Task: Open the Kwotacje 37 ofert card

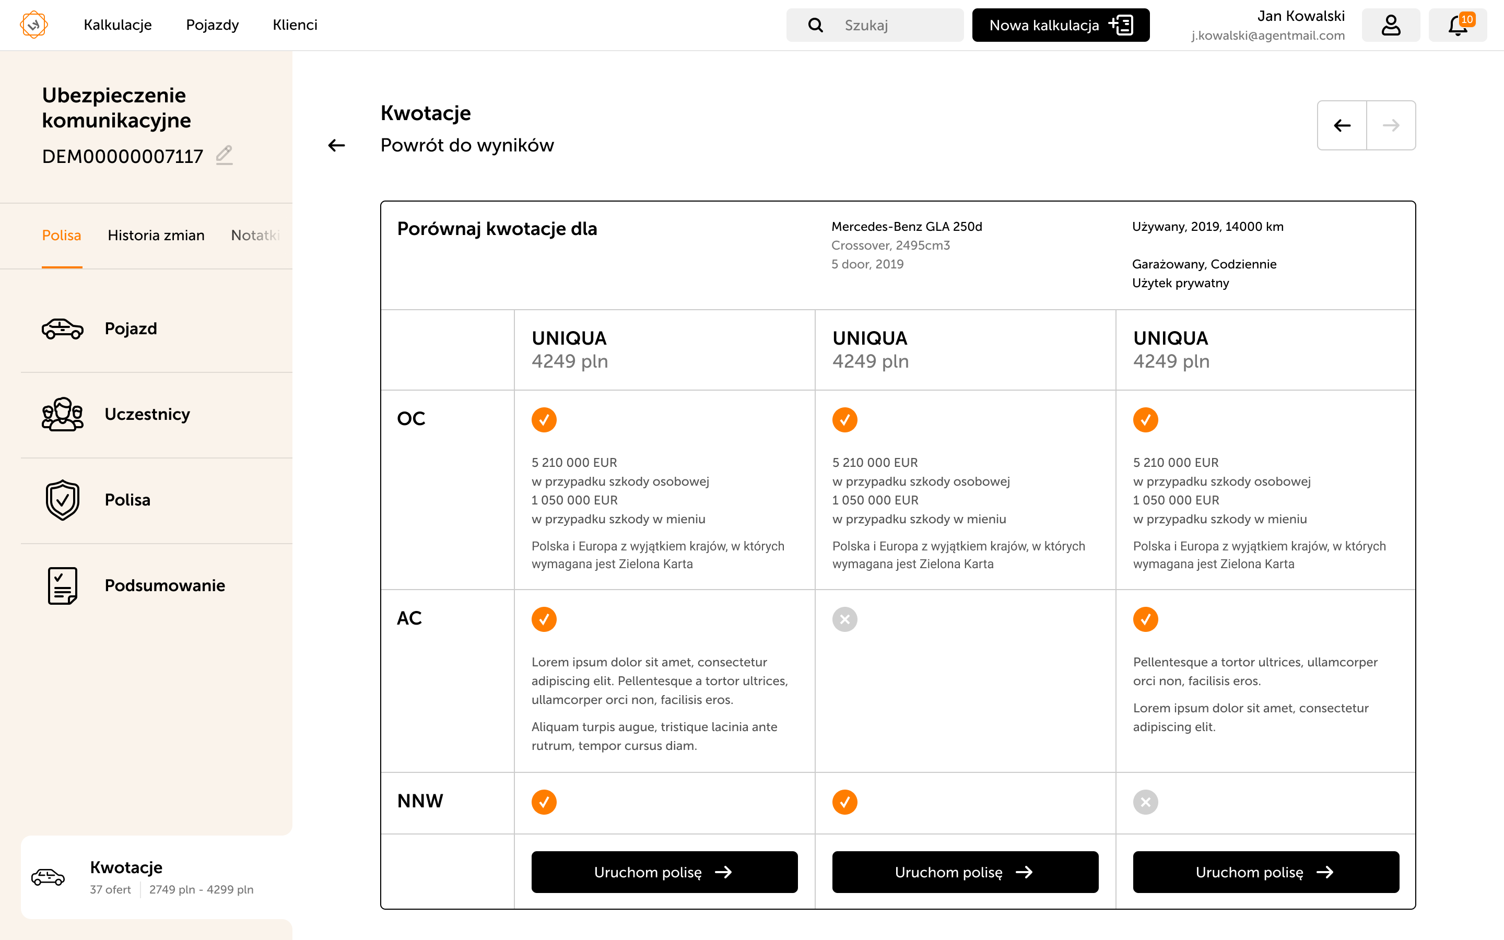Action: coord(157,877)
